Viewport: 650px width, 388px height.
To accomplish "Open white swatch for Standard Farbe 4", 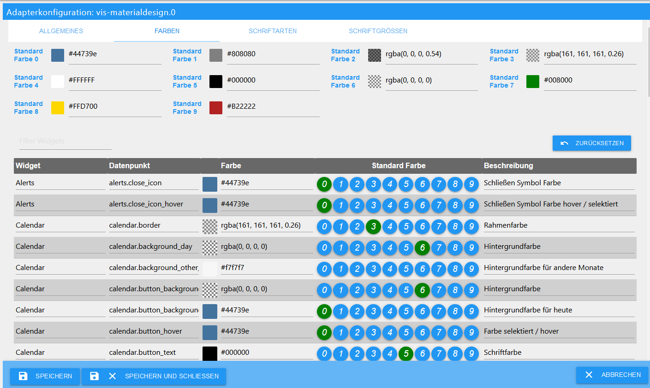I will [x=58, y=82].
